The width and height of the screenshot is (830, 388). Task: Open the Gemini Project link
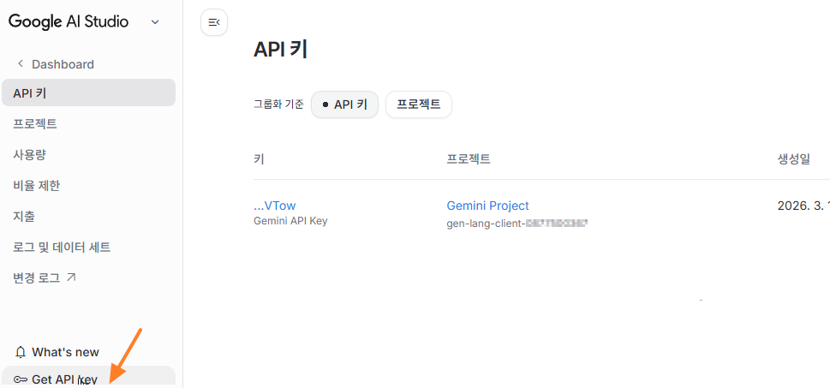point(487,206)
